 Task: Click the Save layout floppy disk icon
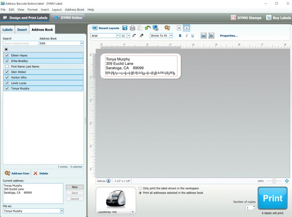[125, 28]
